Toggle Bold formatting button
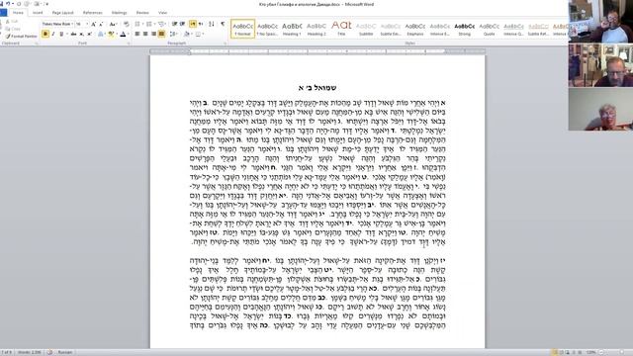The width and height of the screenshot is (633, 356). 45,34
